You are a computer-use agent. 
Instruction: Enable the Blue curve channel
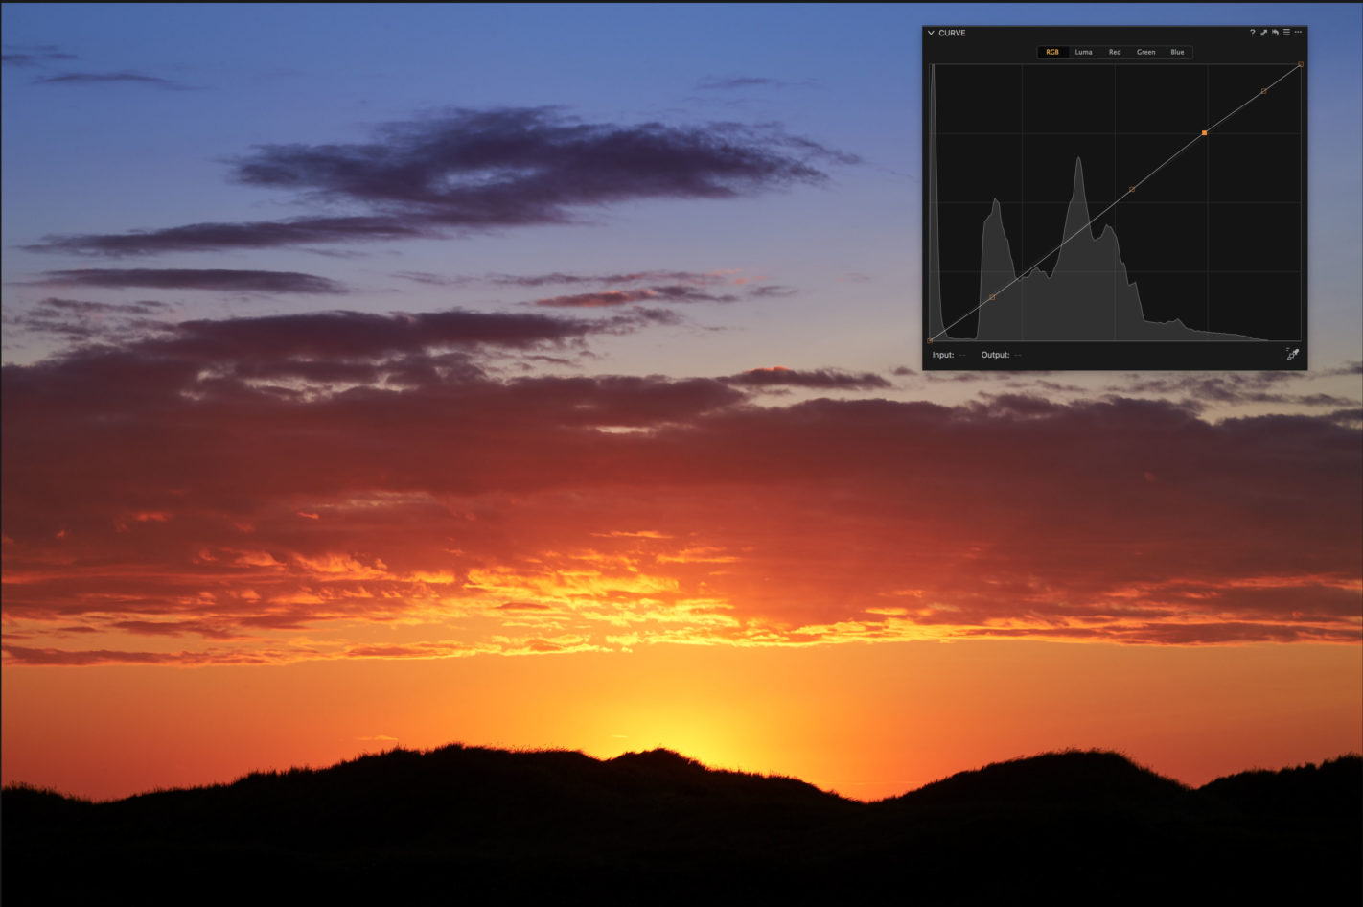click(x=1177, y=52)
